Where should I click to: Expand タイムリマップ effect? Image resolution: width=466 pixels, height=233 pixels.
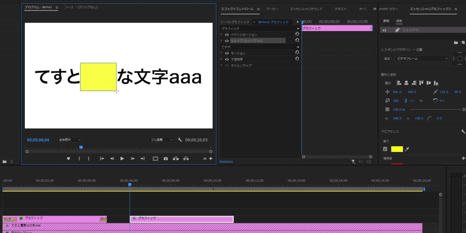point(221,65)
